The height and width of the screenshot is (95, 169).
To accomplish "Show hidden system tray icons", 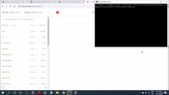I will (140, 93).
